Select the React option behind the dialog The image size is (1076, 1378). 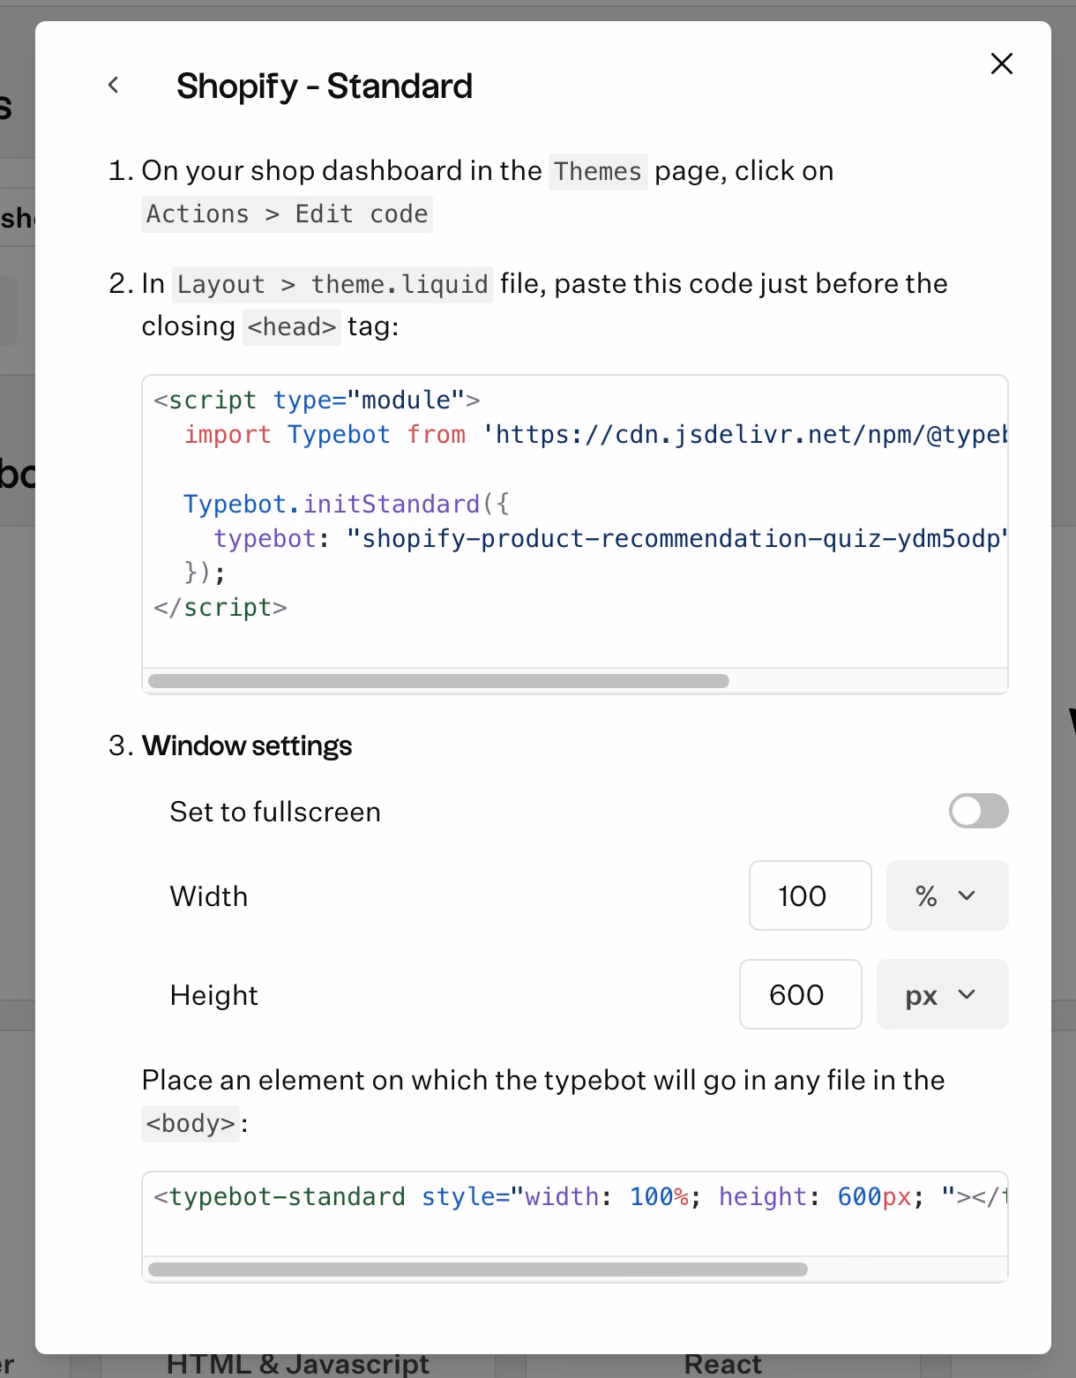[722, 1365]
